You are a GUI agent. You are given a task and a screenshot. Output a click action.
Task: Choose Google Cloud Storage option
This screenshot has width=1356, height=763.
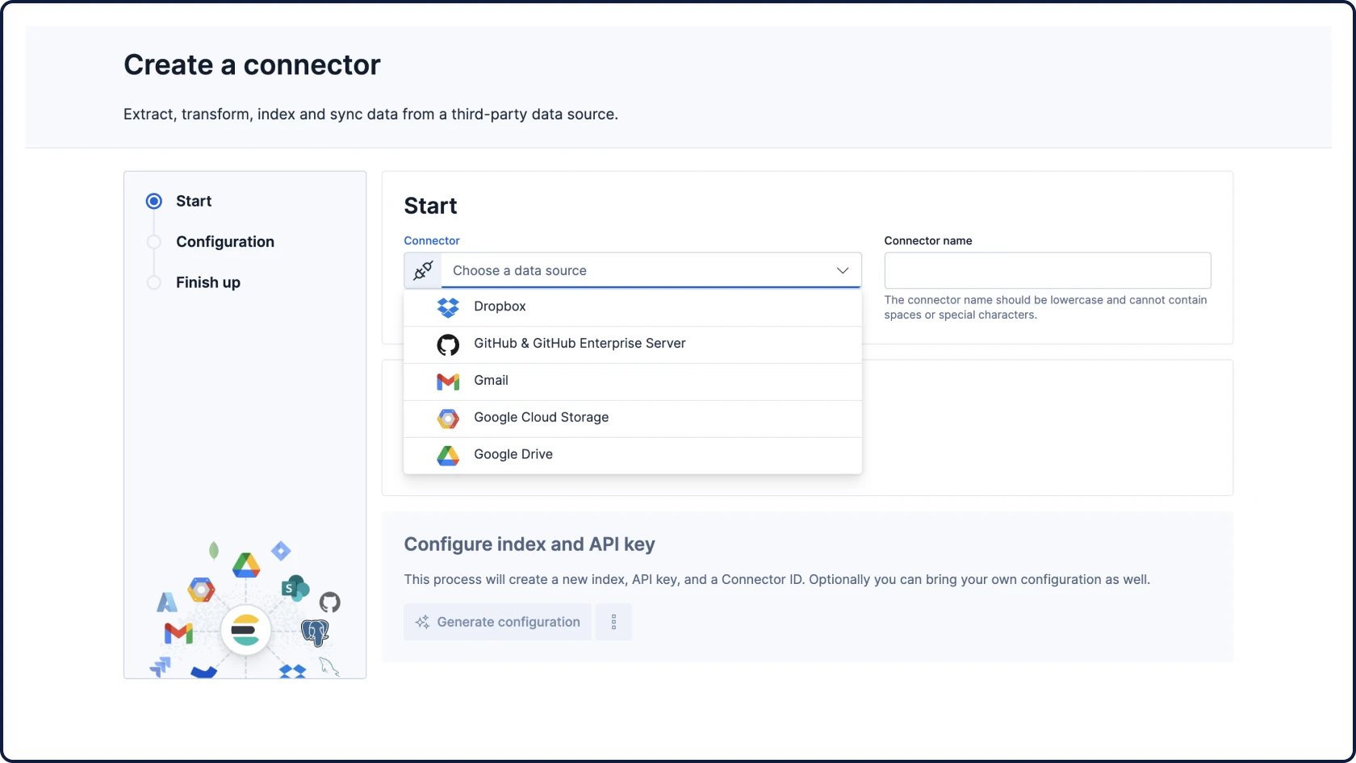click(x=633, y=419)
